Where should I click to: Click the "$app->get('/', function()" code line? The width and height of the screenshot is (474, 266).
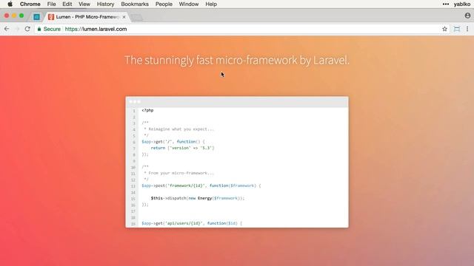click(x=173, y=142)
